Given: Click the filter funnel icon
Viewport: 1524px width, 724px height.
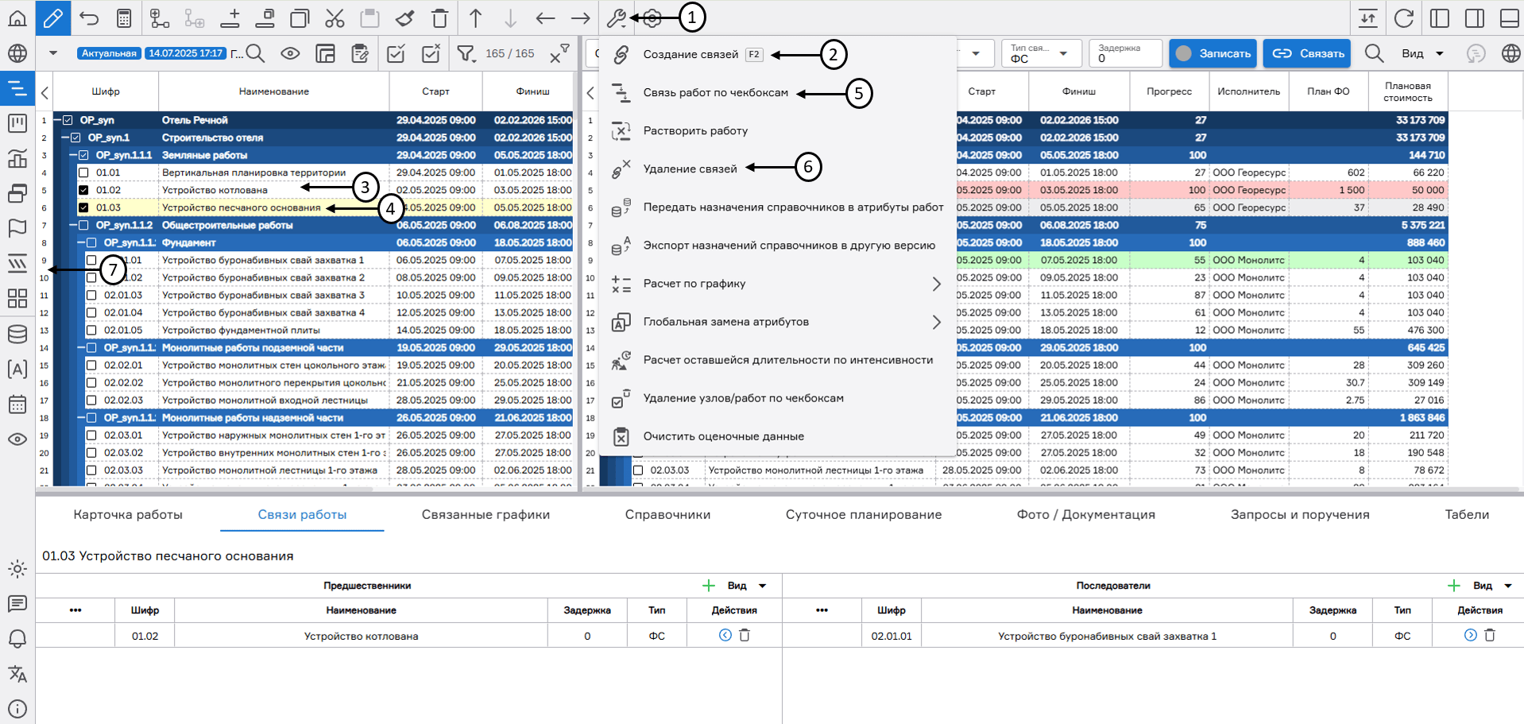Looking at the screenshot, I should (x=466, y=53).
